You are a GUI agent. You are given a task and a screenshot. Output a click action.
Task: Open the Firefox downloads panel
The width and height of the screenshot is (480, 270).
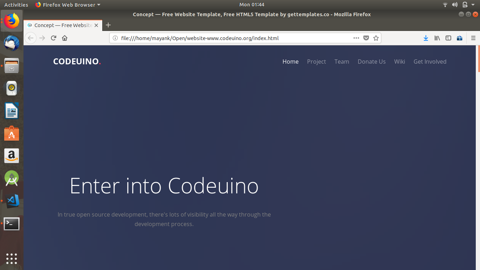click(x=426, y=38)
